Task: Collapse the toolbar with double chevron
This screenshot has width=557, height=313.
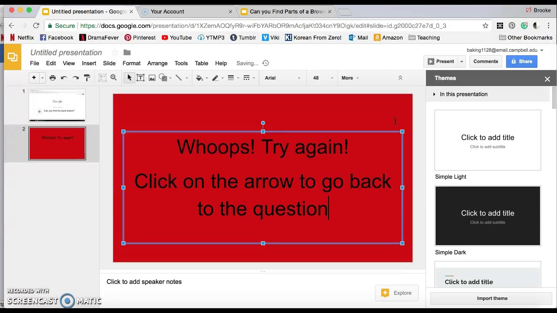Action: 400,78
